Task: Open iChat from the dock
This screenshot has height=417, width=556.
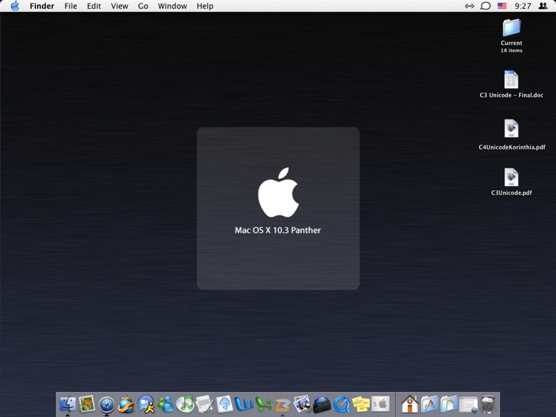Action: click(146, 404)
